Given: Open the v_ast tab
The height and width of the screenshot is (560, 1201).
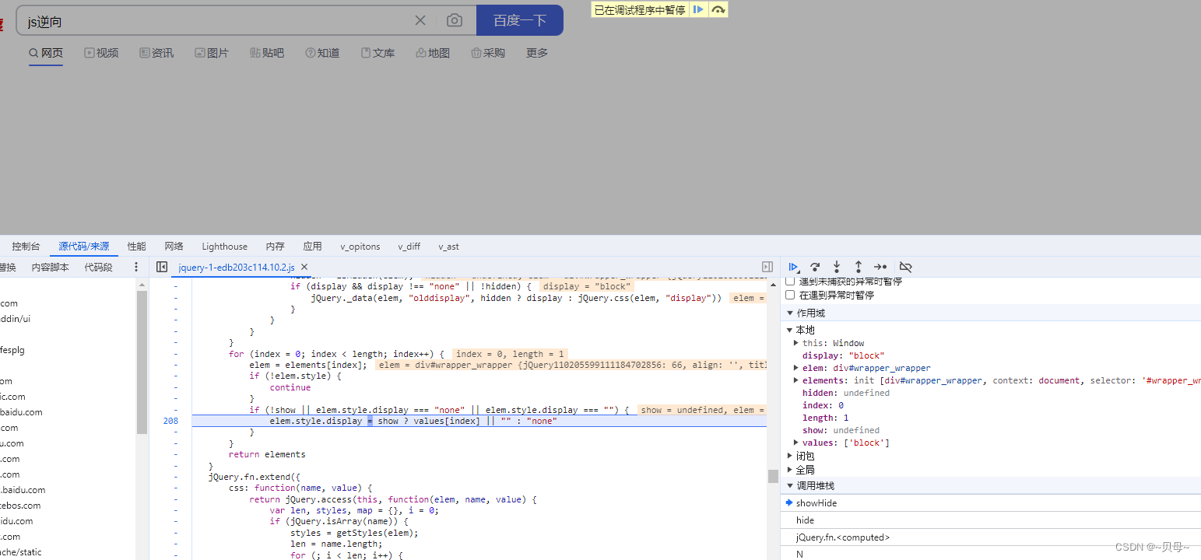Looking at the screenshot, I should pyautogui.click(x=449, y=246).
